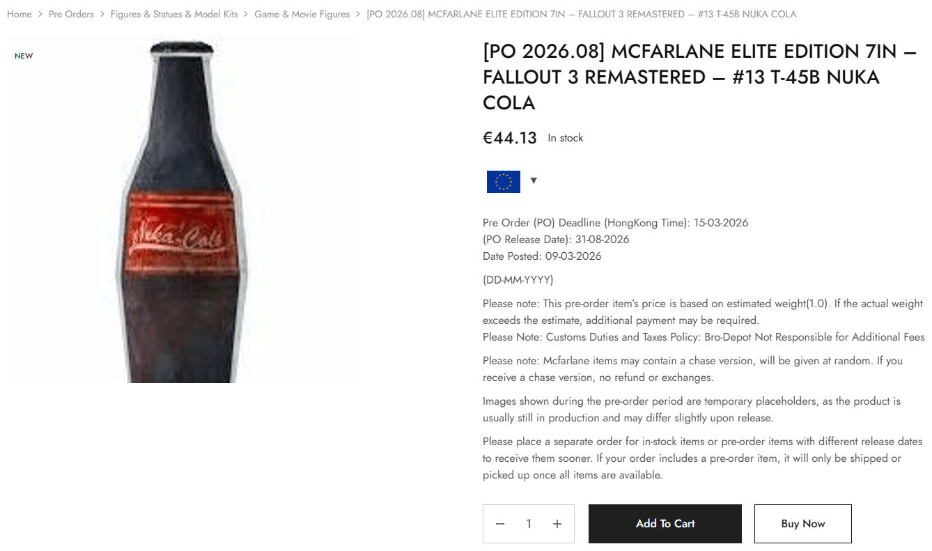
Task: Open Figures & Statues & Model Kits category
Action: pos(174,14)
